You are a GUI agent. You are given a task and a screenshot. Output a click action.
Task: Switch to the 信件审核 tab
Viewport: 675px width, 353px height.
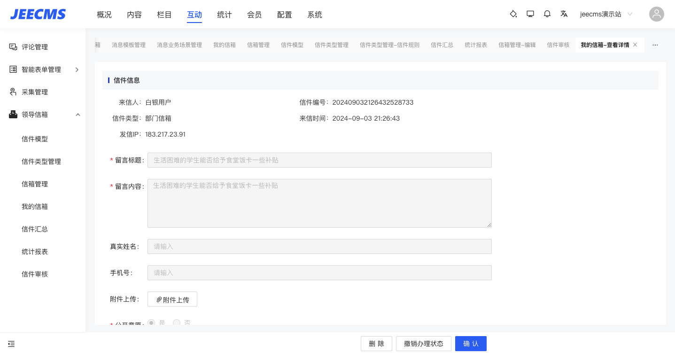pyautogui.click(x=558, y=45)
